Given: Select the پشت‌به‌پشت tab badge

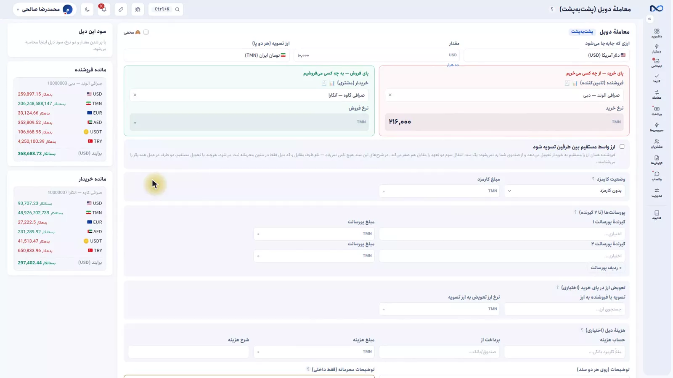Looking at the screenshot, I should coord(582,32).
